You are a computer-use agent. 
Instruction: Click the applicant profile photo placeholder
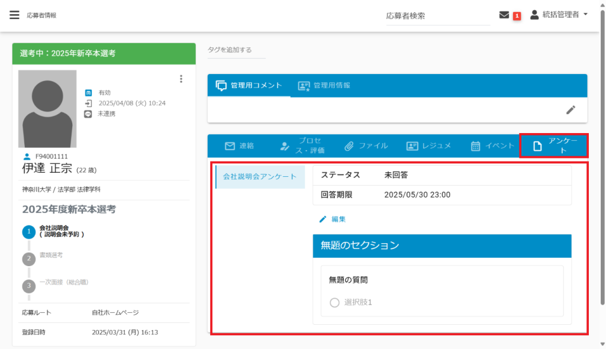(x=47, y=109)
